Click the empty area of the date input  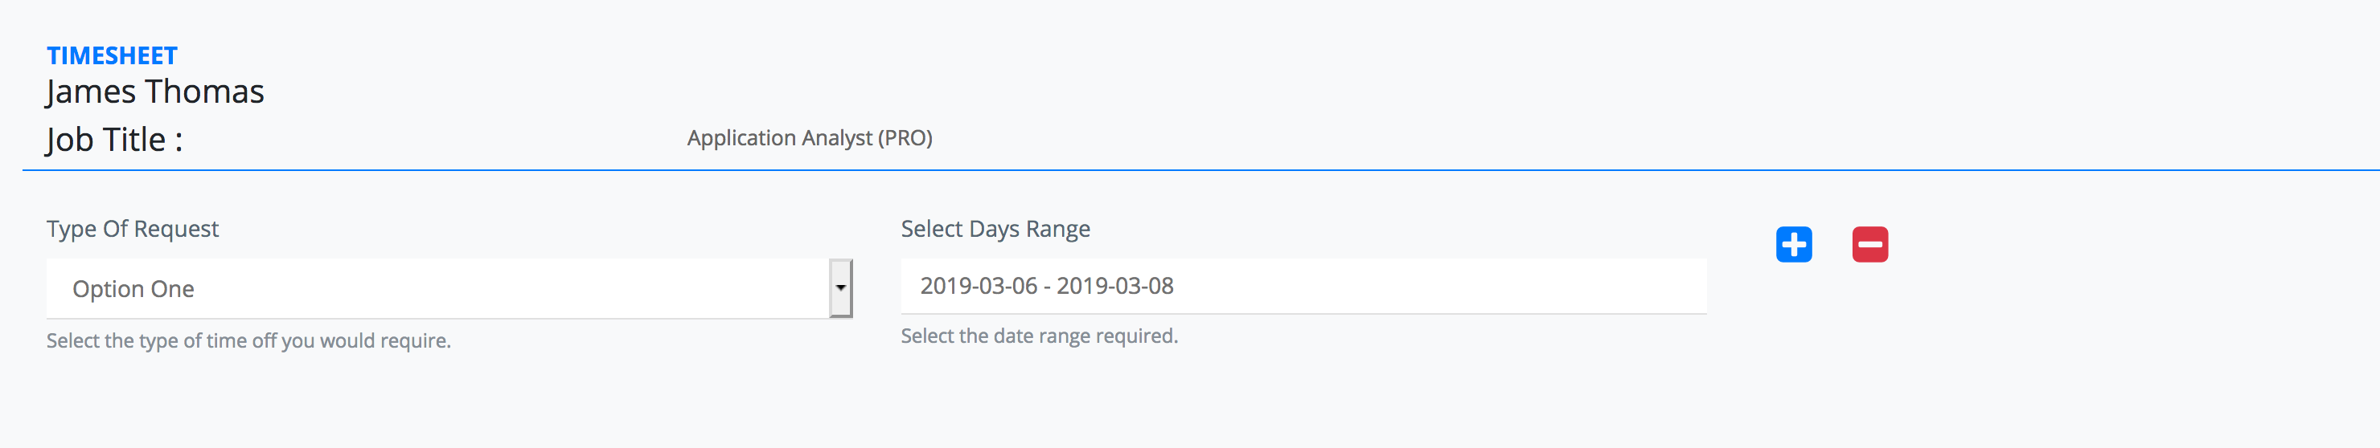point(1442,286)
